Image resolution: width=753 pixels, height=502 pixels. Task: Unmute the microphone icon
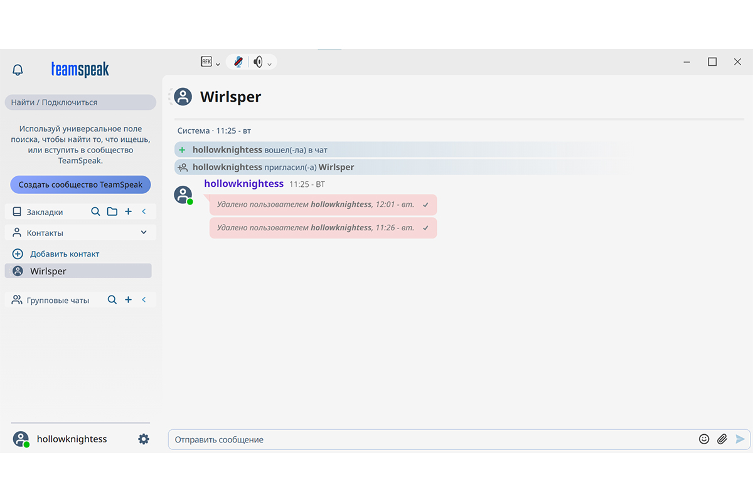[237, 61]
